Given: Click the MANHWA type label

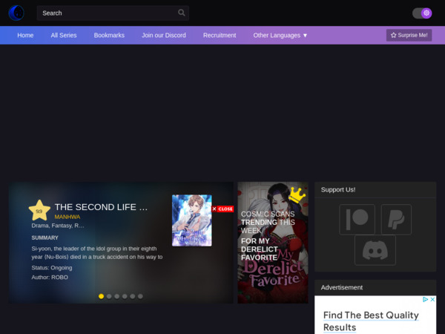Looking at the screenshot, I should (x=67, y=217).
